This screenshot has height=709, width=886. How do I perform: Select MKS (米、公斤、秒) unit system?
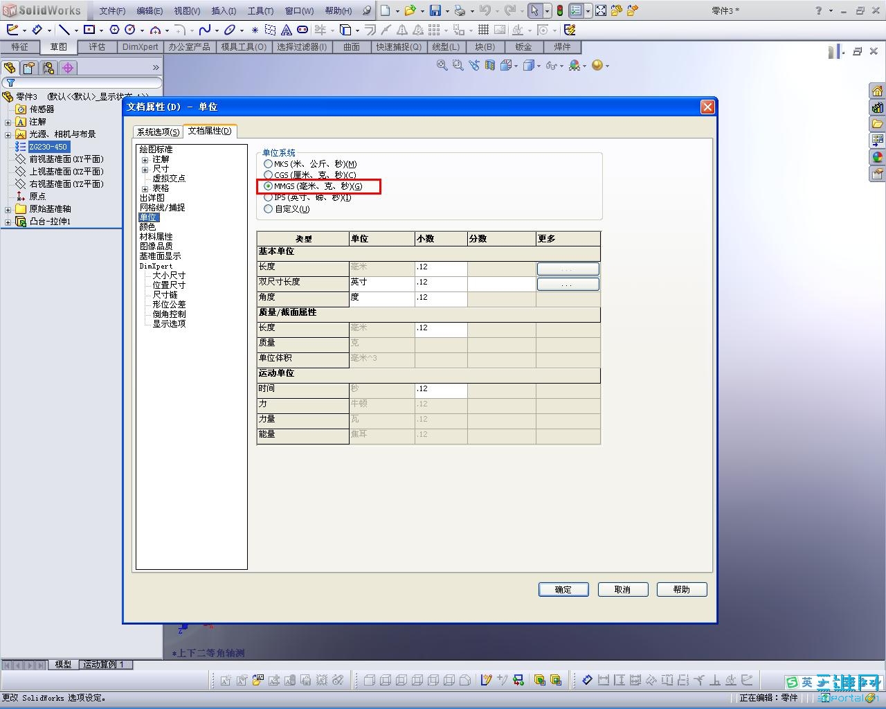[268, 164]
